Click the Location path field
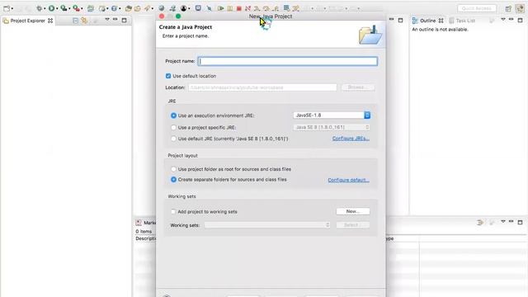 [262, 87]
